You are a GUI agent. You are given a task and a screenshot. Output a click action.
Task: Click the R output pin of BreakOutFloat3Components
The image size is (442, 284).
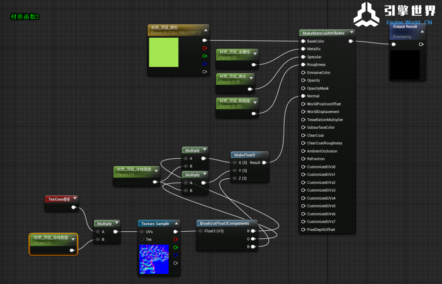pos(253,231)
